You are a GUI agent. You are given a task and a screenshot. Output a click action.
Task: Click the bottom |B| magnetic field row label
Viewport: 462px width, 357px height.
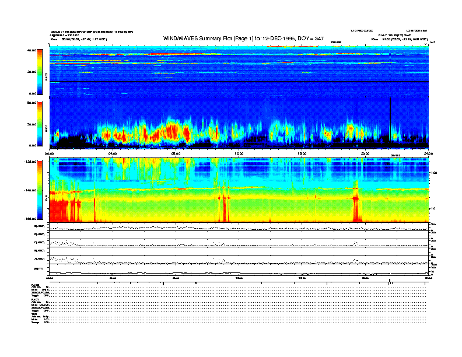click(38, 268)
